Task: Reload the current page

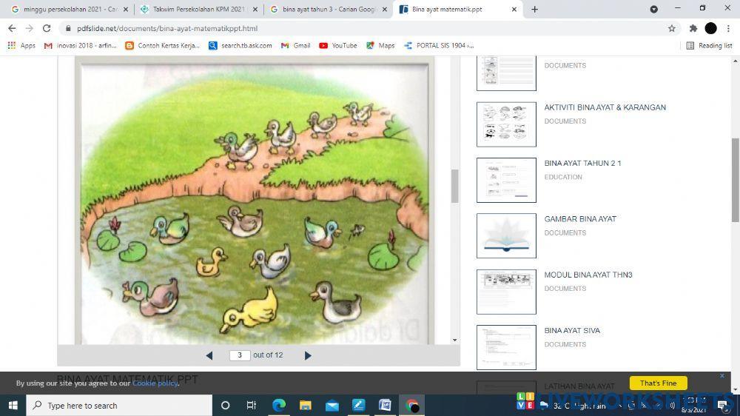Action: click(x=47, y=28)
